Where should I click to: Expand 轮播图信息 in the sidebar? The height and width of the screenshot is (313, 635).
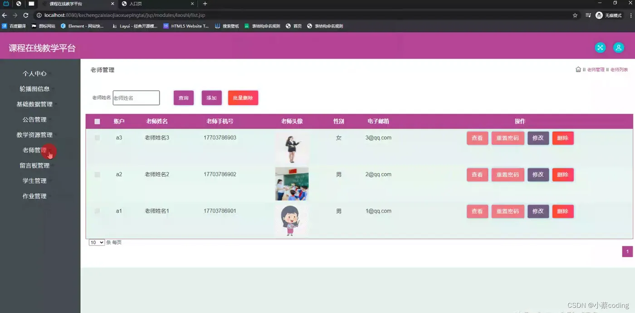pyautogui.click(x=35, y=89)
